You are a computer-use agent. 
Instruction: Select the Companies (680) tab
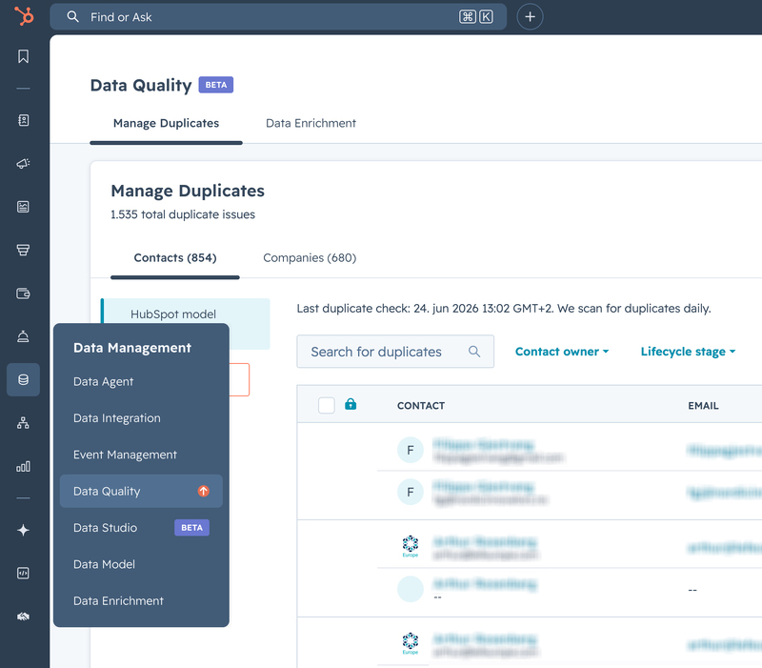pos(310,257)
